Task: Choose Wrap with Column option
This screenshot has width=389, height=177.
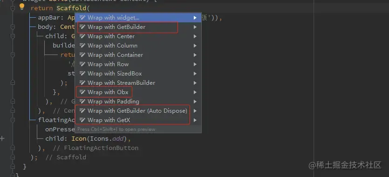Action: [138, 46]
